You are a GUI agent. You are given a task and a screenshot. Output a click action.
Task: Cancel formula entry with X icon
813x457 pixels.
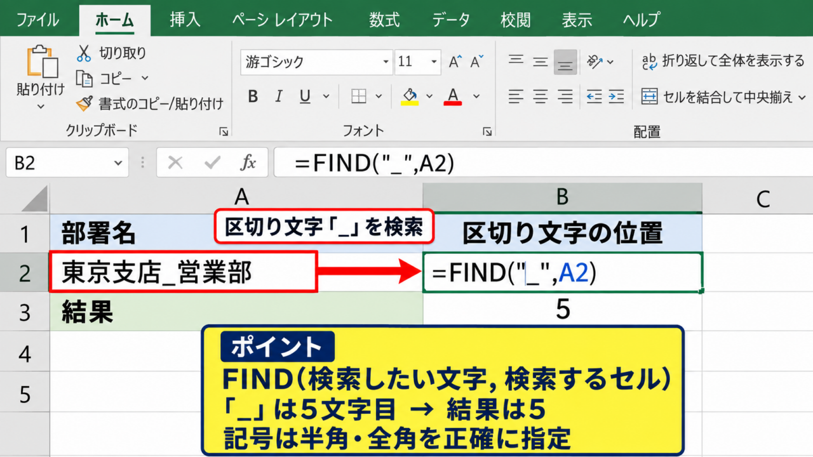175,163
